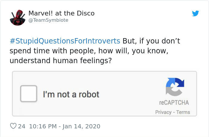The image size is (209, 137).
Task: Open the #StupidQuestionsForIntroverts hashtag
Action: pos(65,41)
